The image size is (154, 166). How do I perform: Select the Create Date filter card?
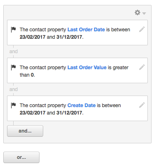point(77,108)
